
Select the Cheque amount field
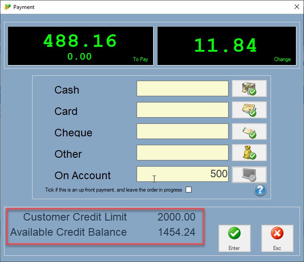[183, 131]
